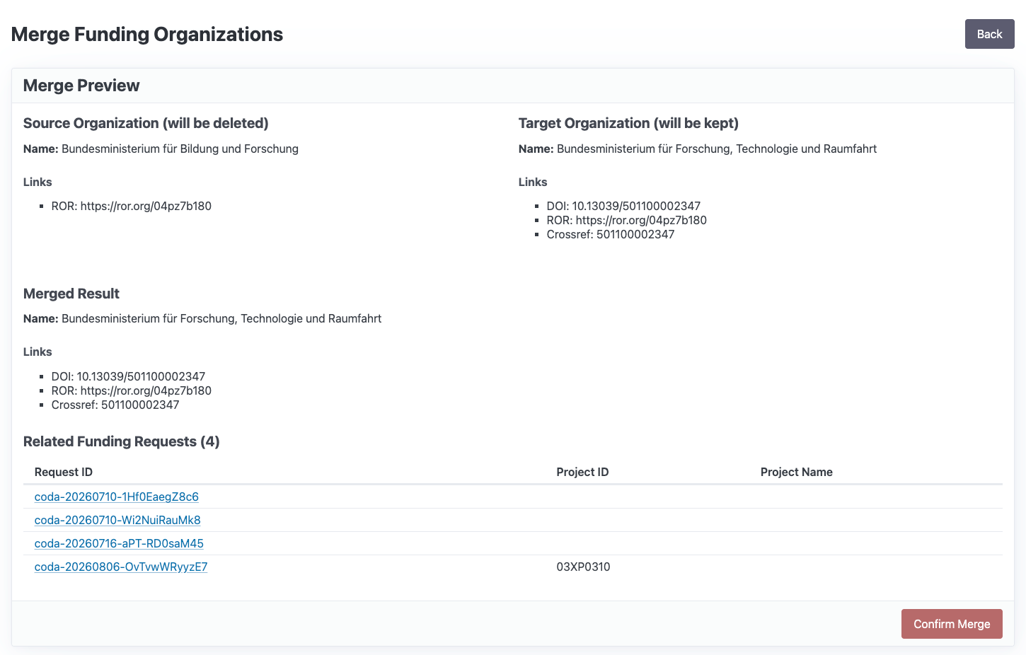Select the project ID 03XP0310 cell
This screenshot has height=655, width=1026.
583,567
